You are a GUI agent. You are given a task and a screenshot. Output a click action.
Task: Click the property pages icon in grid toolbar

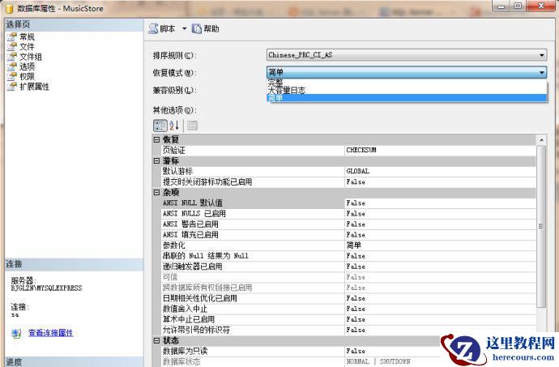tap(192, 126)
